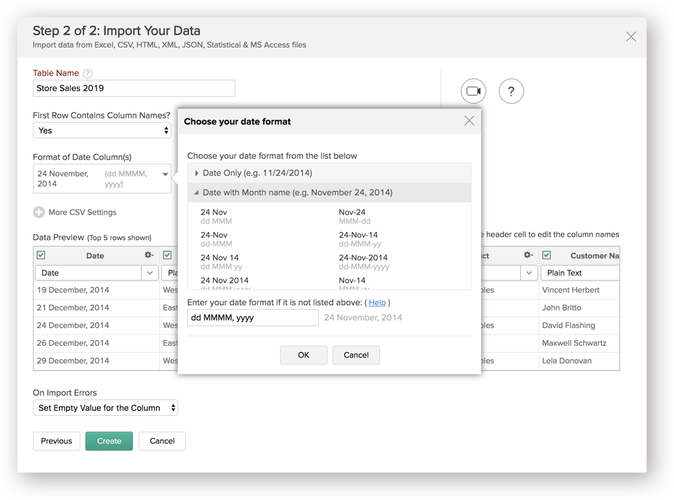This screenshot has height=500, width=674.
Task: Click the round question mark help icon
Action: pyautogui.click(x=511, y=91)
